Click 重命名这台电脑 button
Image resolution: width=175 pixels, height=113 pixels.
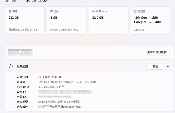coord(157,52)
